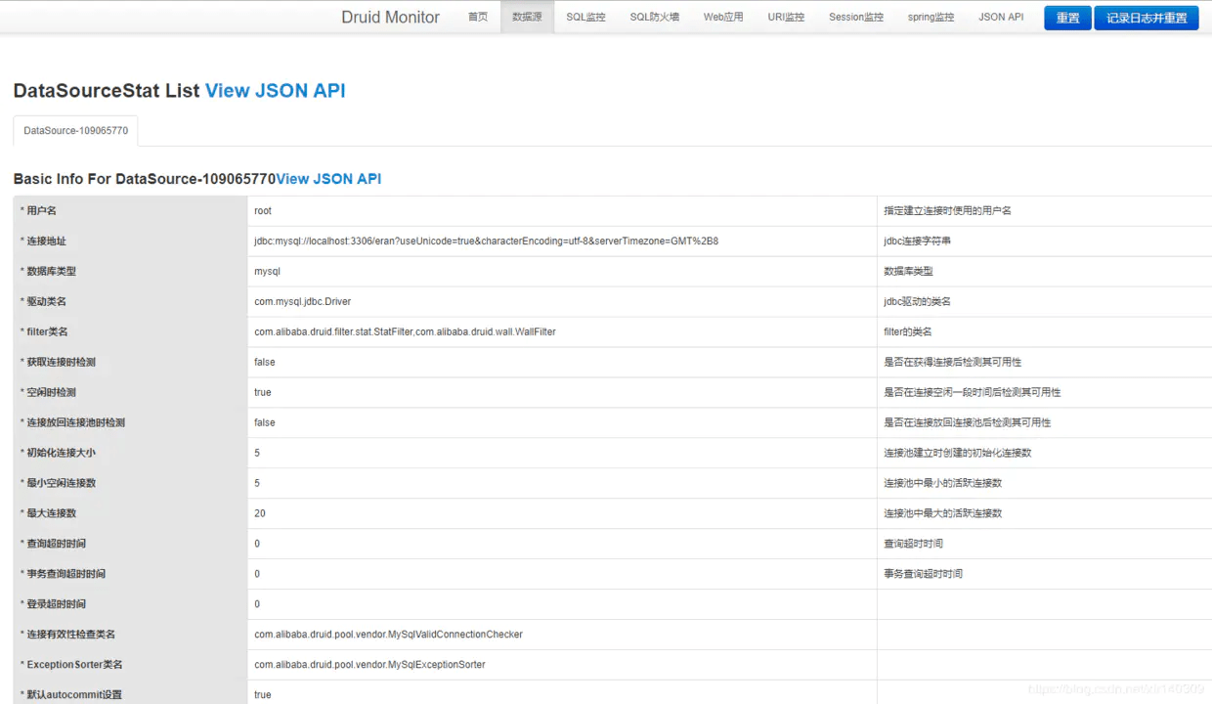Click the com.mysql.jdbc.Driver value cell
1212x704 pixels.
point(302,301)
